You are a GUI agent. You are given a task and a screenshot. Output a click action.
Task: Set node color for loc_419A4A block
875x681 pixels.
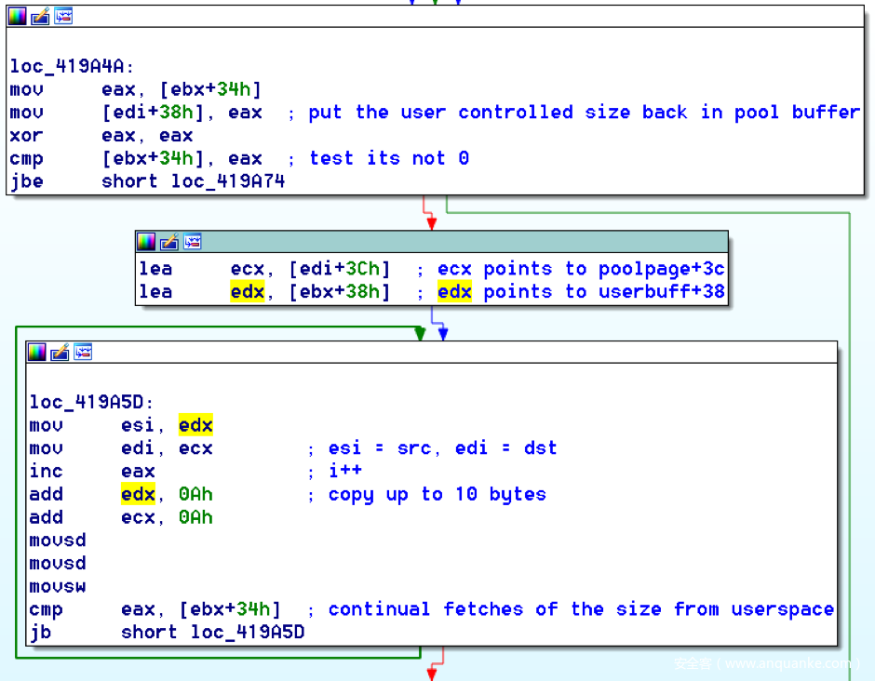coord(18,17)
